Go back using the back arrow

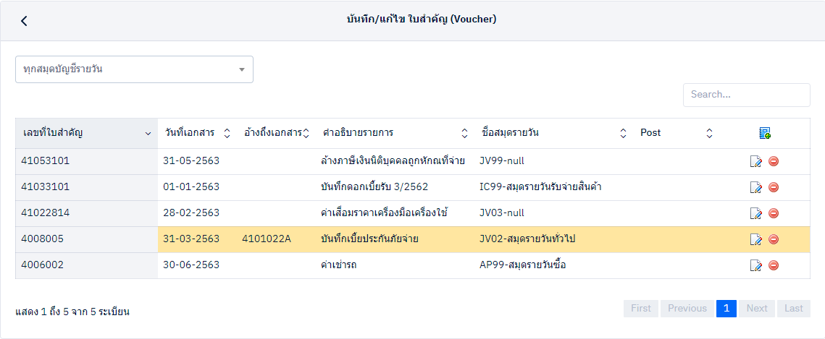[24, 20]
